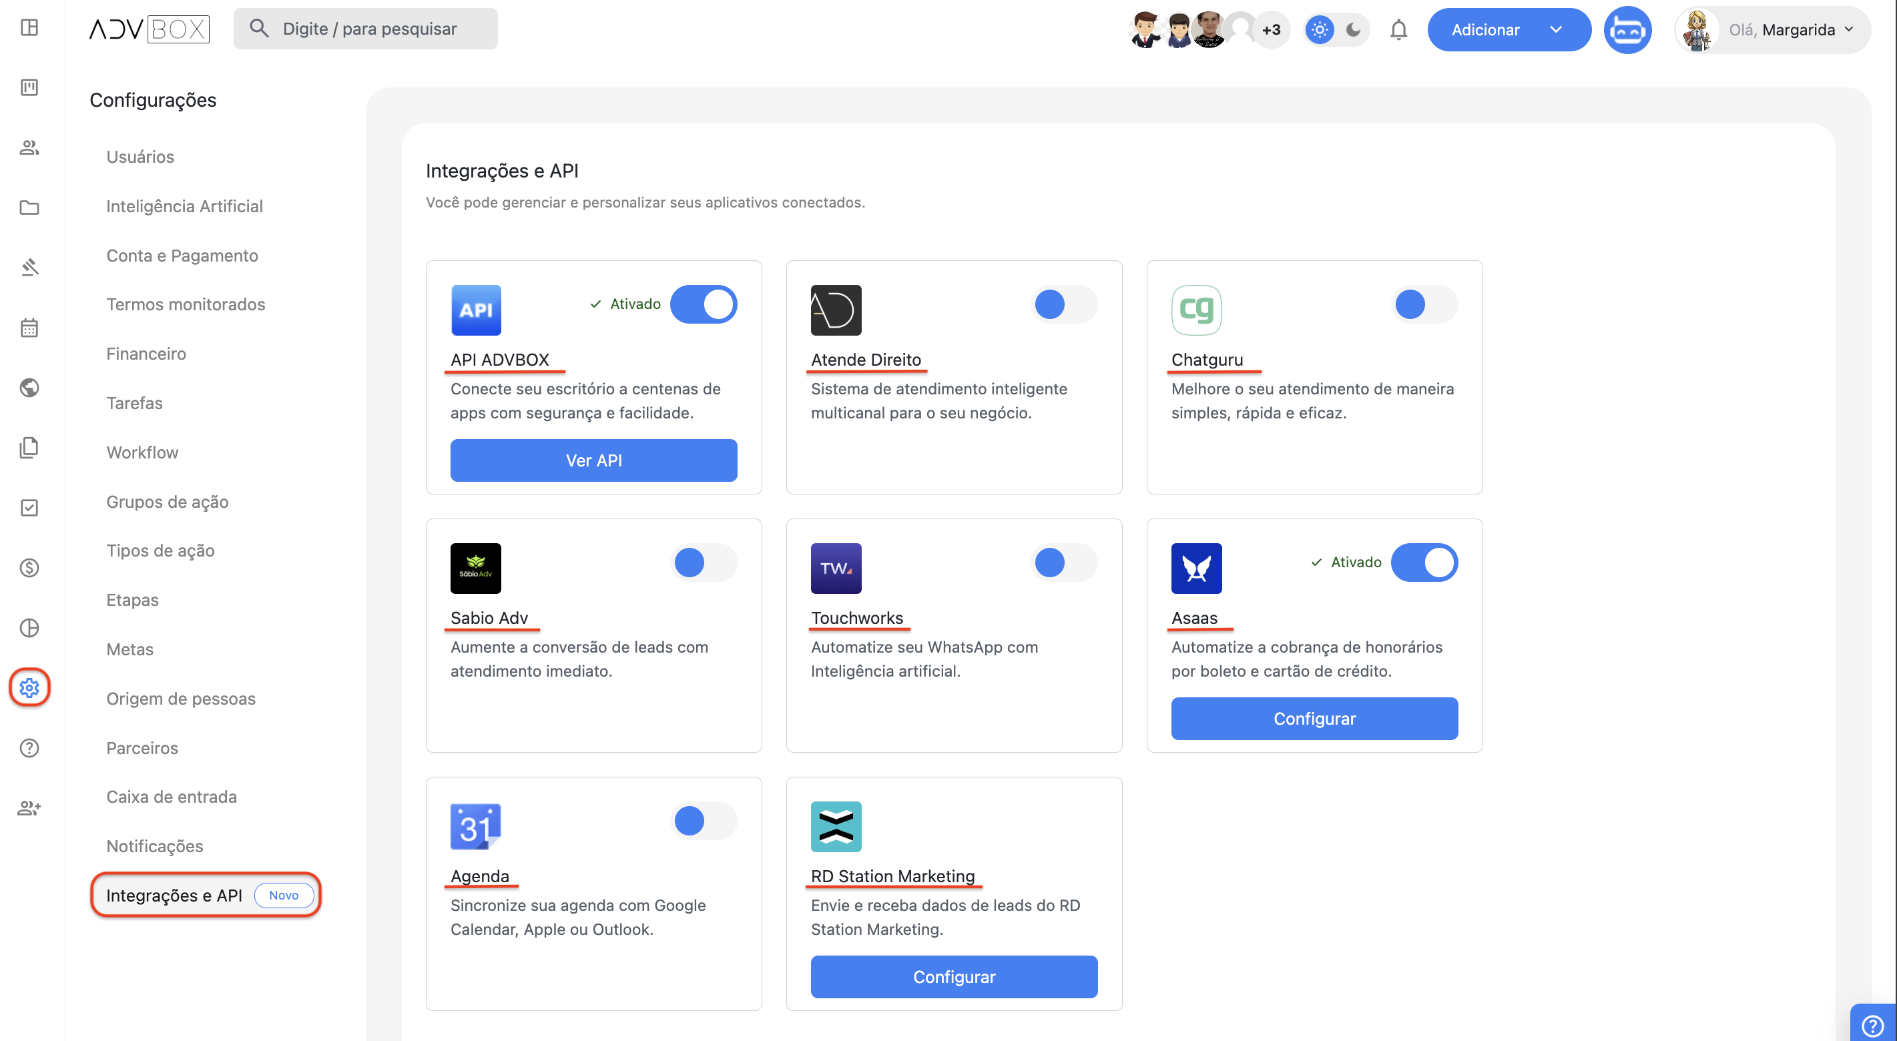
Task: Click the RD Station Marketing logo icon
Action: click(x=836, y=827)
